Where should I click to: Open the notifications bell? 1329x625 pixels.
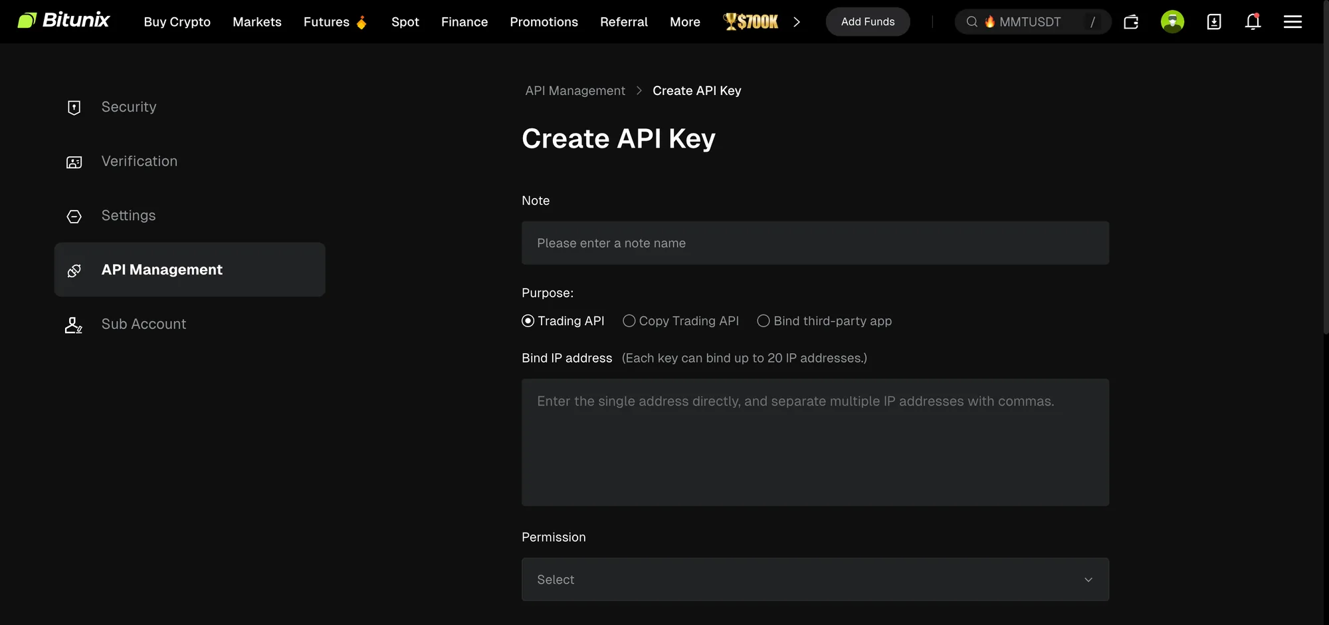click(x=1253, y=22)
